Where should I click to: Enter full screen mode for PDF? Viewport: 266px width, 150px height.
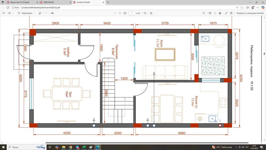[226, 13]
